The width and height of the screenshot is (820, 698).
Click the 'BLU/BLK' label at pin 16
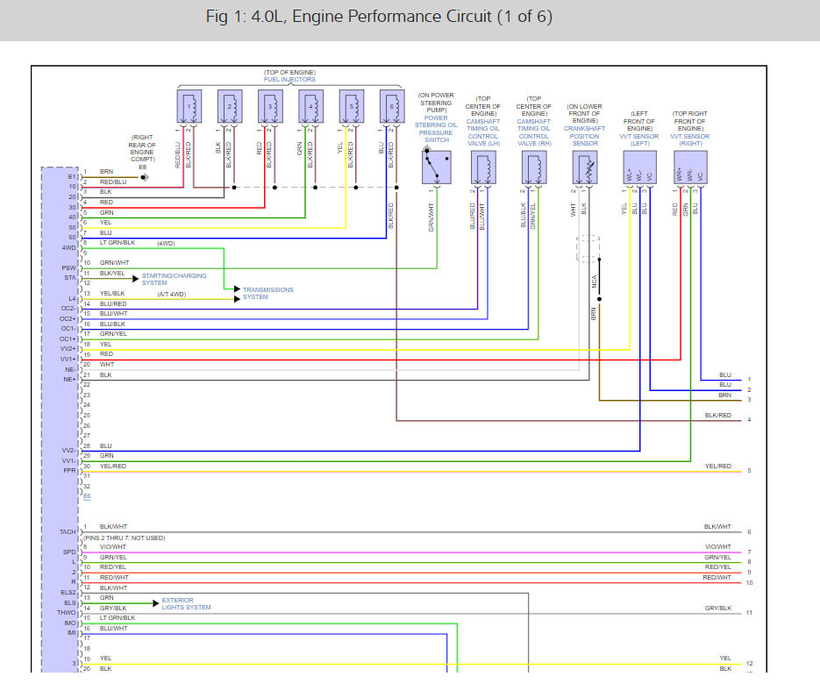point(112,324)
